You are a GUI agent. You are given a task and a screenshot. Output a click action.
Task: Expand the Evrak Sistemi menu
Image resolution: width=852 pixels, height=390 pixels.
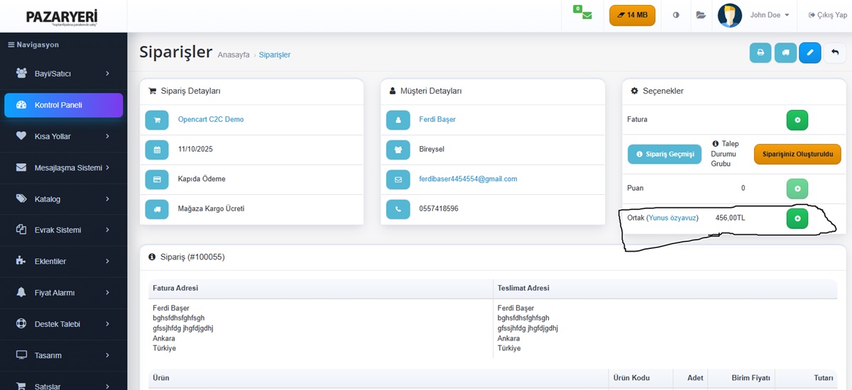[x=63, y=230]
